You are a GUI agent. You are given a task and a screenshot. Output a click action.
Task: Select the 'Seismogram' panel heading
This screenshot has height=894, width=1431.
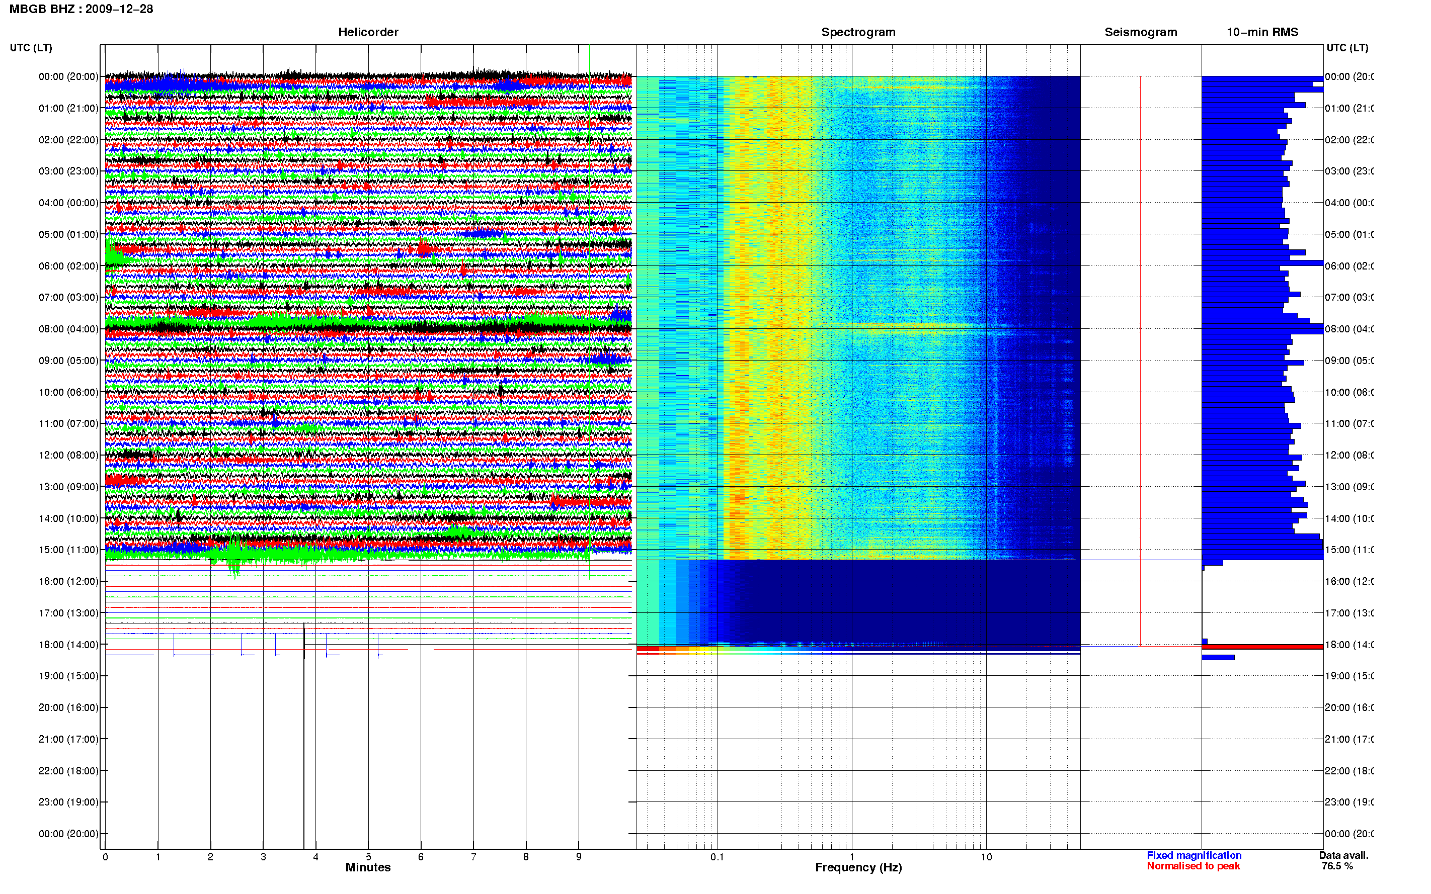1141,32
